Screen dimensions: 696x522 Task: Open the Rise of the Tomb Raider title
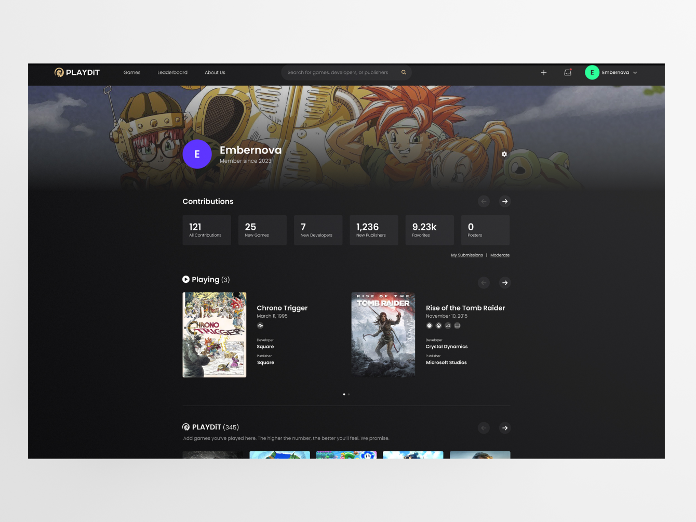click(465, 308)
